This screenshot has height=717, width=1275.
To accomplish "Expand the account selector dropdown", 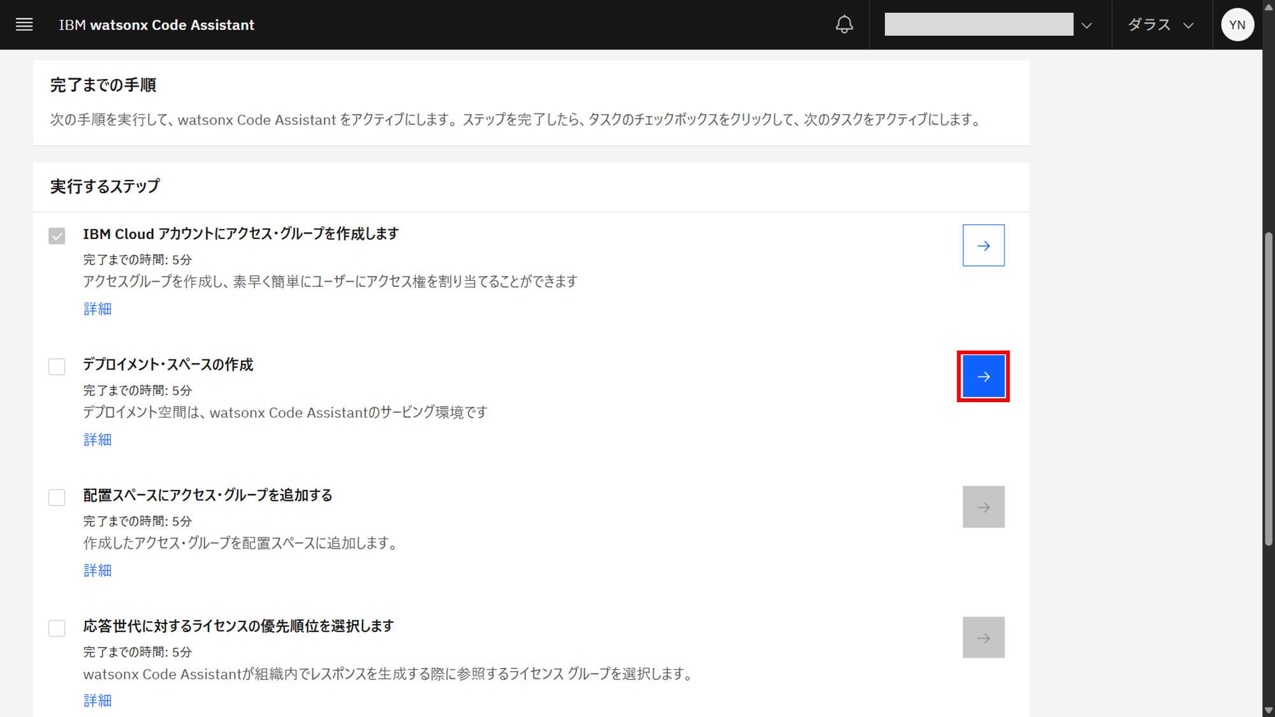I will [x=979, y=25].
